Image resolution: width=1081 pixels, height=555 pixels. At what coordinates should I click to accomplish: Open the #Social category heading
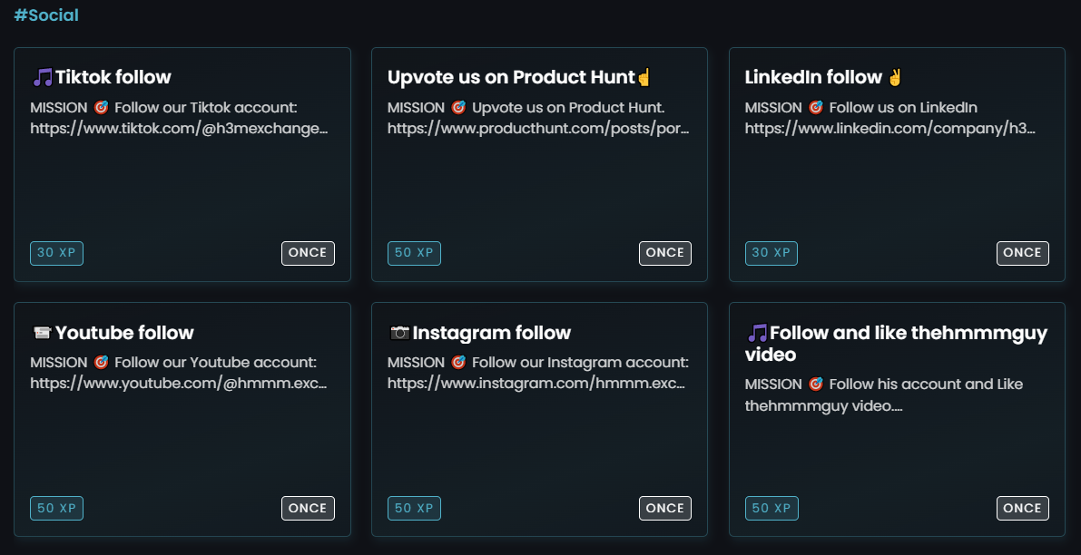pos(46,15)
